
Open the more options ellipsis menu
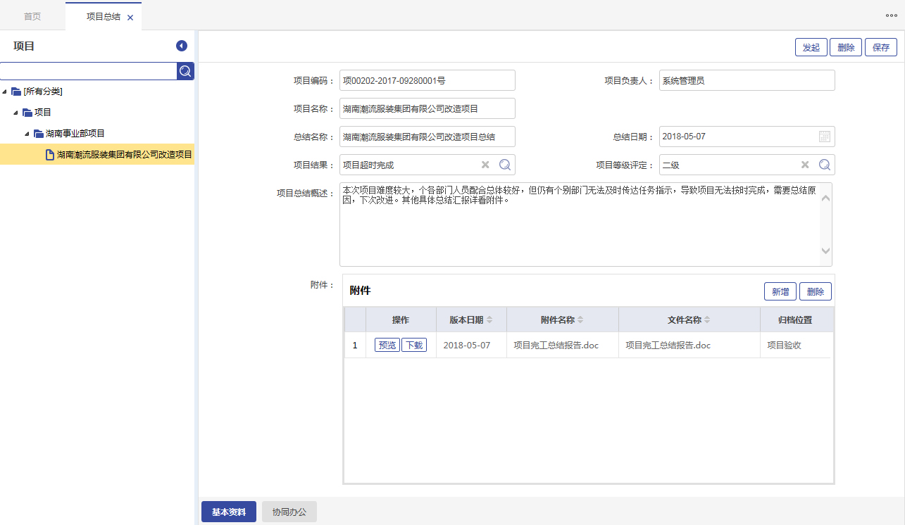click(891, 15)
